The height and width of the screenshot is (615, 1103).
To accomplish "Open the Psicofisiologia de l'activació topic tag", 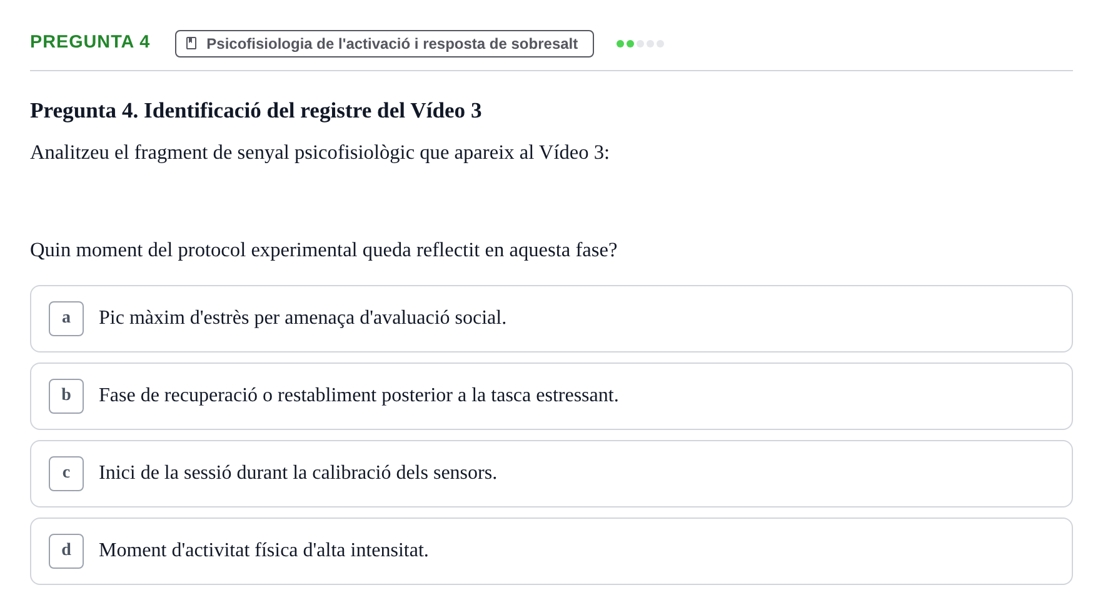I will coord(385,44).
